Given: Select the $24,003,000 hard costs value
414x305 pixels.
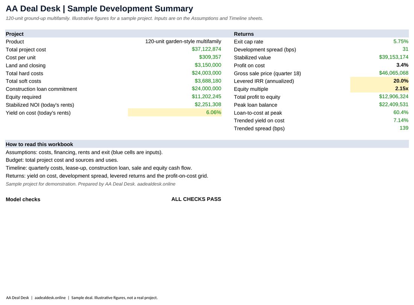Looking at the screenshot, I should point(207,73).
